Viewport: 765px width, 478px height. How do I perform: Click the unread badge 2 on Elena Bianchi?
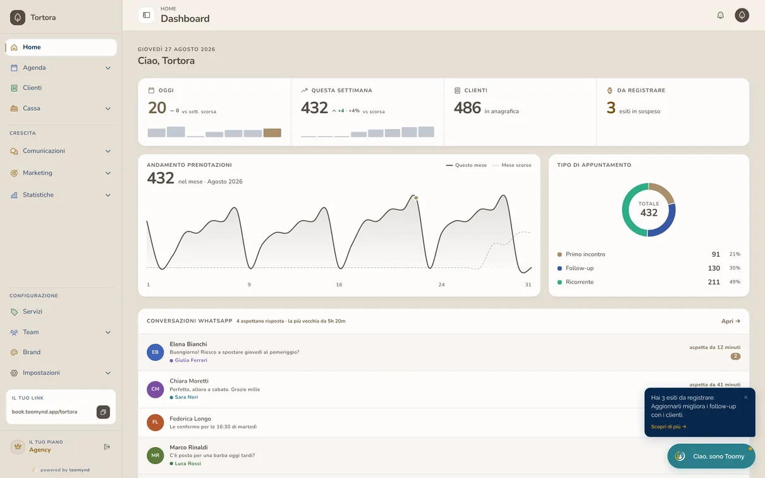point(735,357)
